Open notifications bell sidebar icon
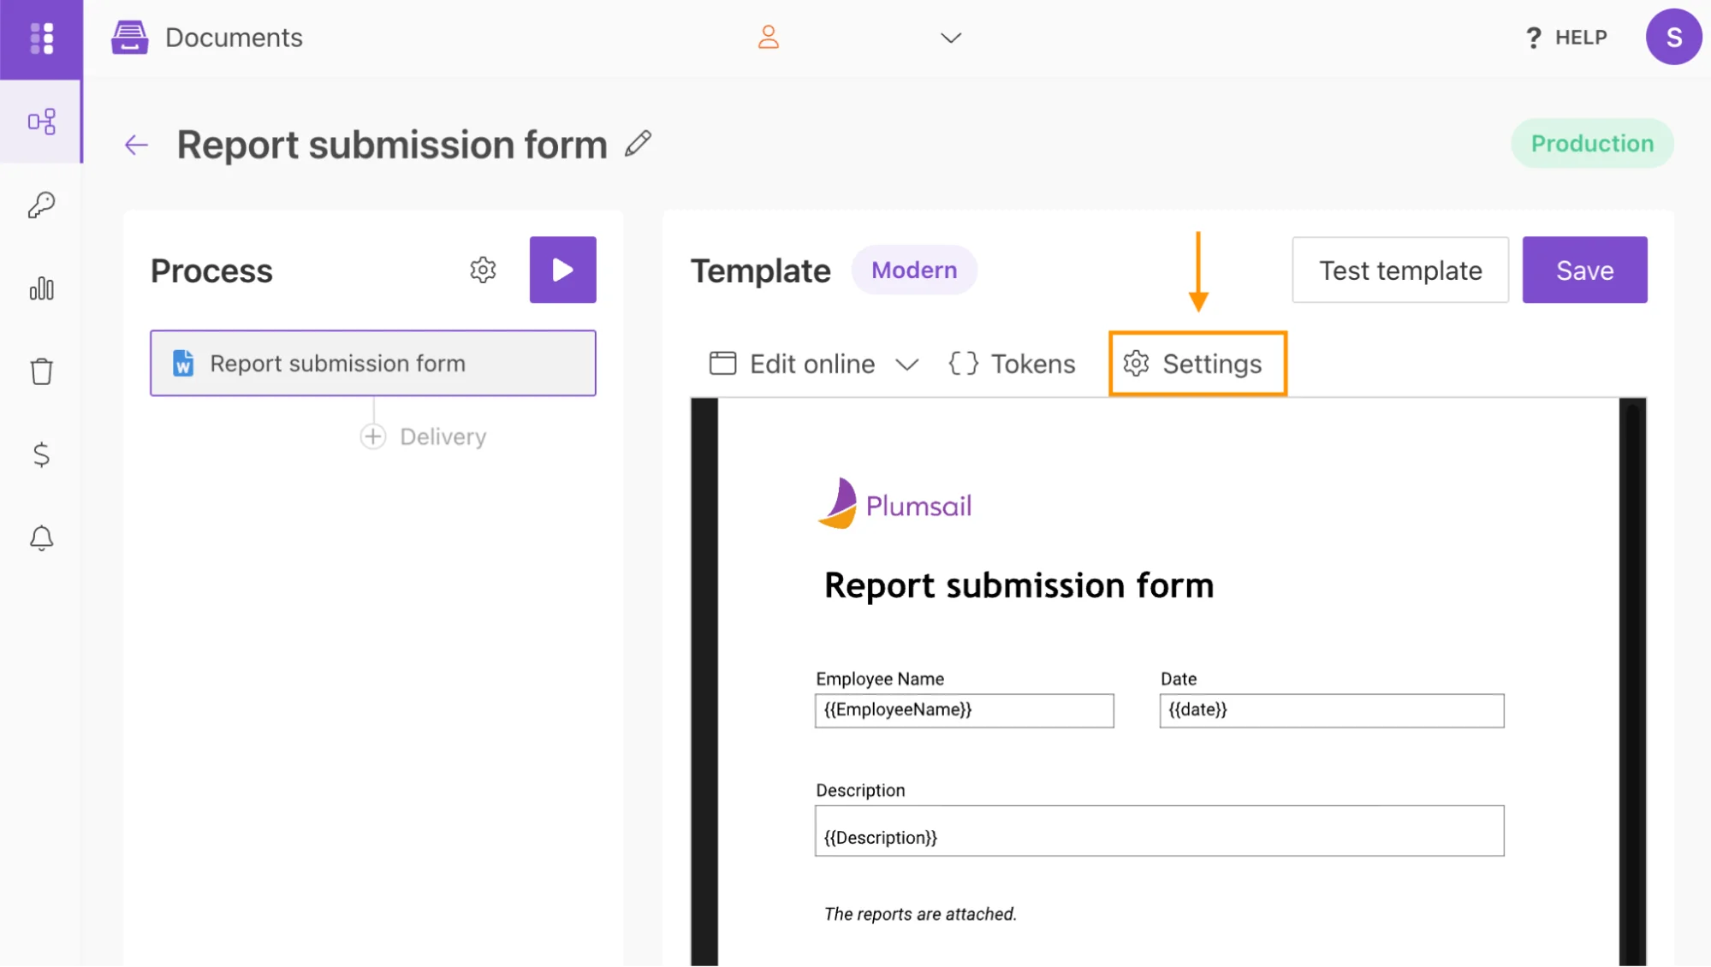Viewport: 1711px width, 967px height. (41, 538)
